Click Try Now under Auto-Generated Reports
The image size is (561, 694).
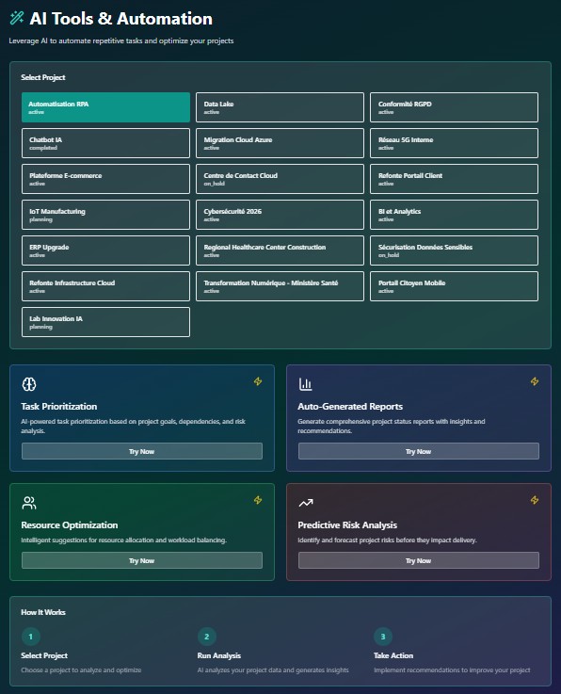click(x=419, y=451)
